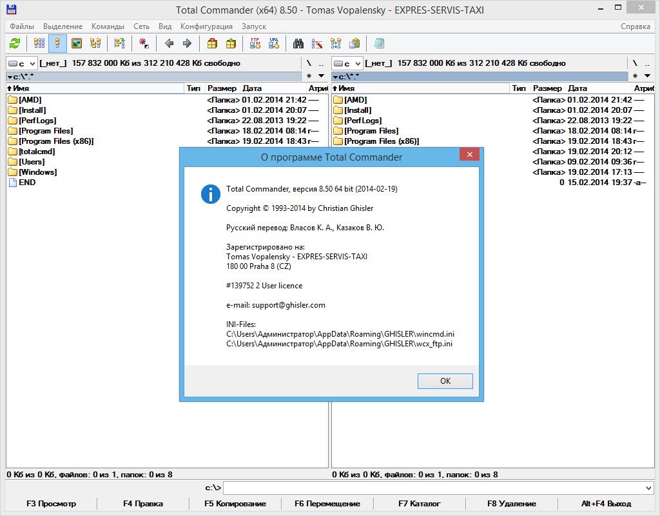Select [Program Files (x86)] in left panel
Viewport: 660px width, 516px height.
[x=56, y=141]
